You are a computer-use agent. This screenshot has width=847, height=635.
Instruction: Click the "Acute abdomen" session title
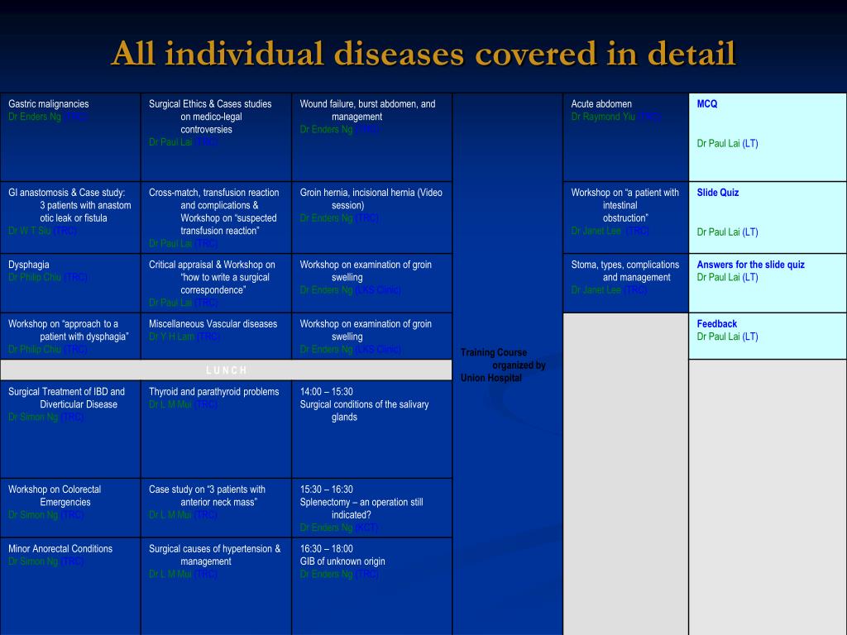pyautogui.click(x=601, y=103)
